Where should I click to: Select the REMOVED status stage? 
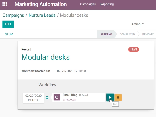(x=148, y=34)
